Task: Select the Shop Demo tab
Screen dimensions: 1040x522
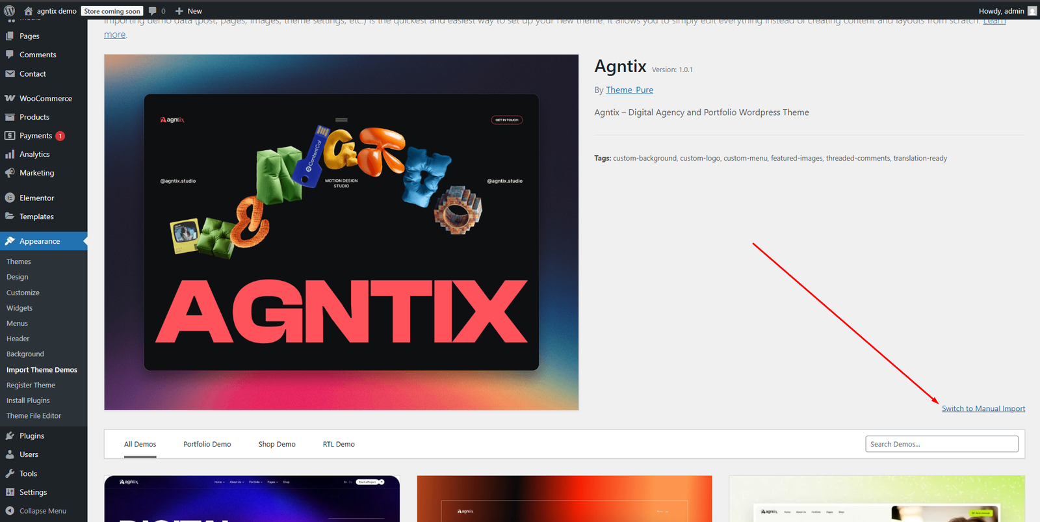Action: coord(277,444)
